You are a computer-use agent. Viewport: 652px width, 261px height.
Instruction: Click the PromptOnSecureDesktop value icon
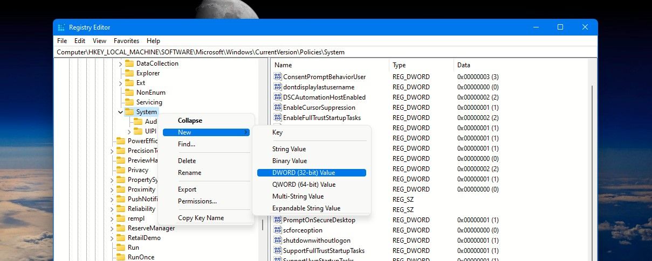pos(278,220)
